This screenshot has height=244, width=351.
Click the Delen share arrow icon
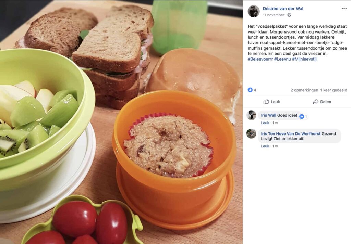[316, 102]
